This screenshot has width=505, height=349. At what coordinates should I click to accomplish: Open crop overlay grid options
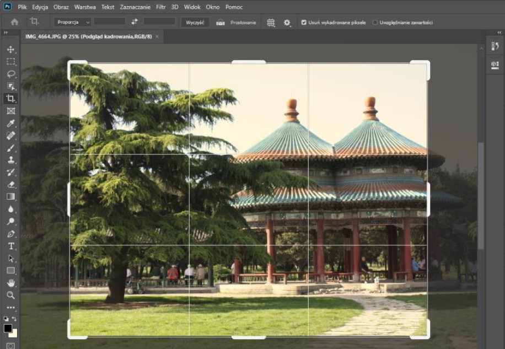point(271,23)
